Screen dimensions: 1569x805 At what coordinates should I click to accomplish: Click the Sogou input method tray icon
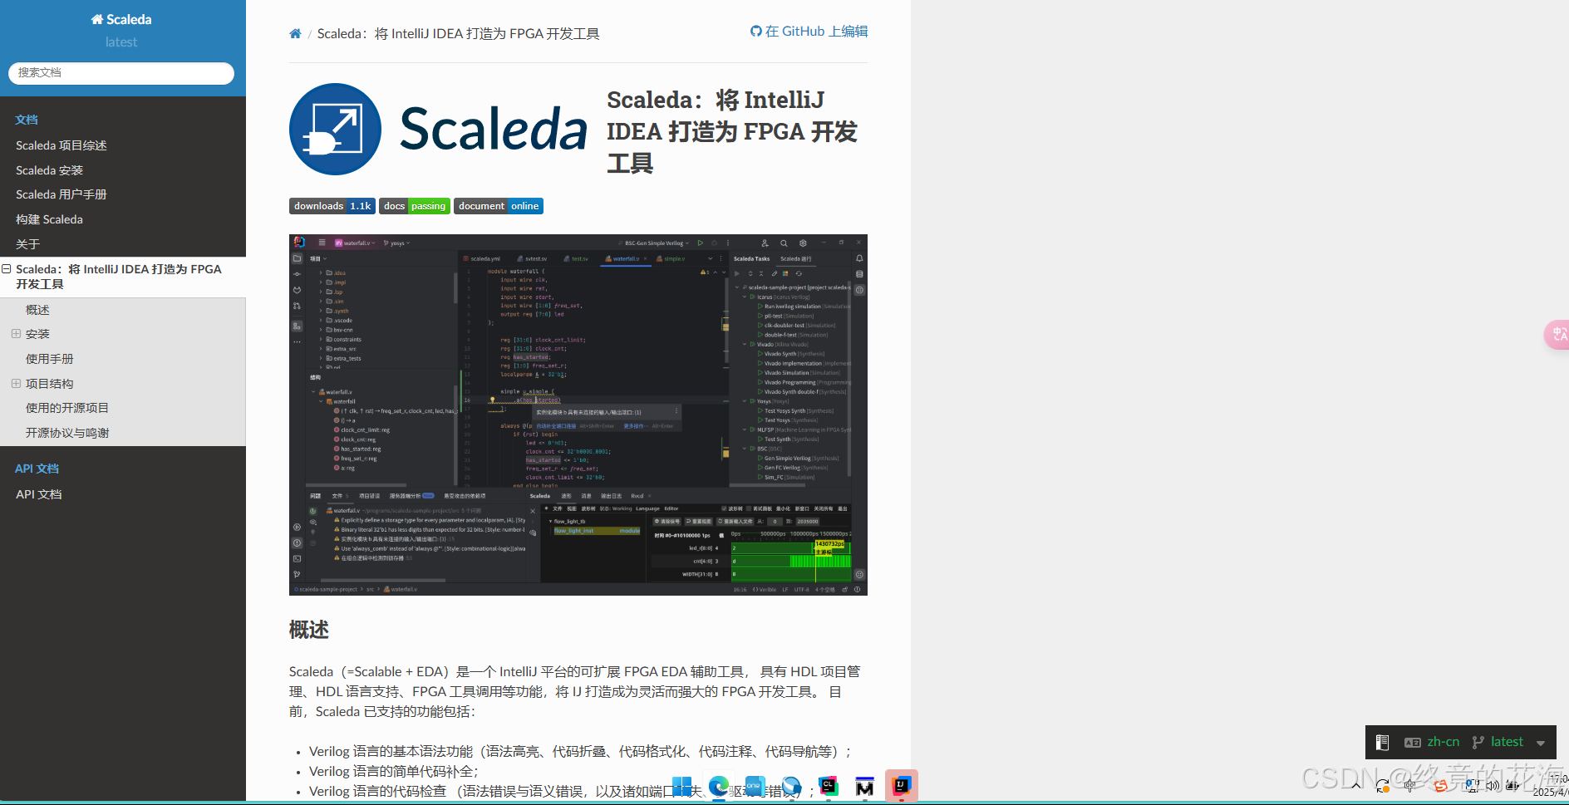click(1441, 785)
